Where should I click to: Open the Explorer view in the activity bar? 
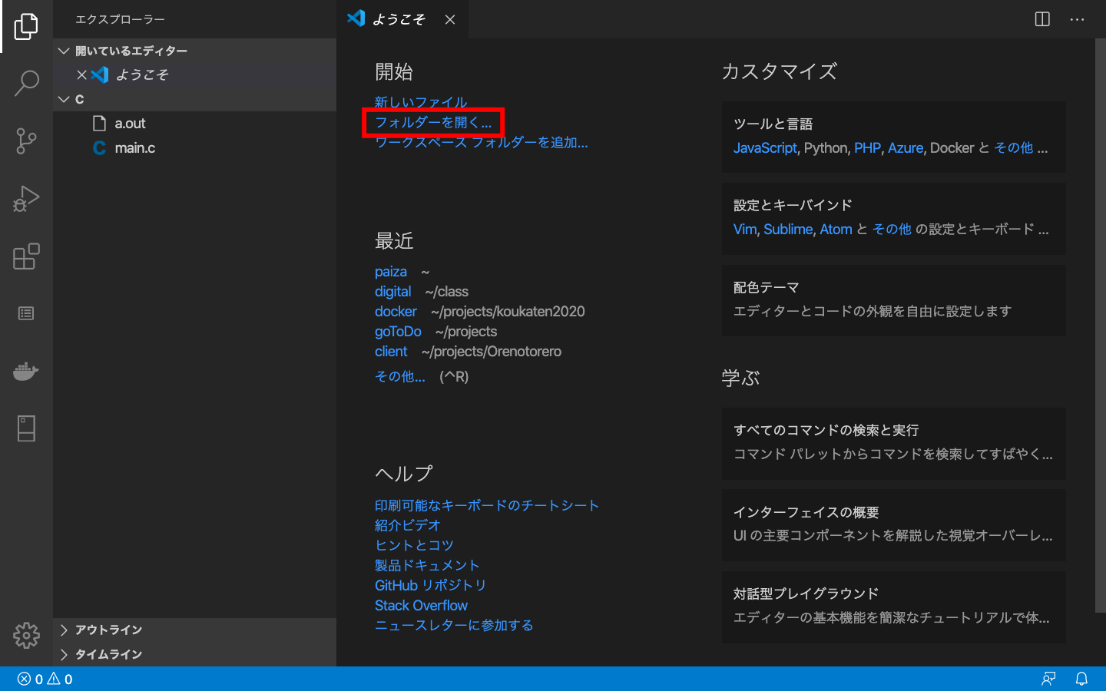pyautogui.click(x=26, y=25)
